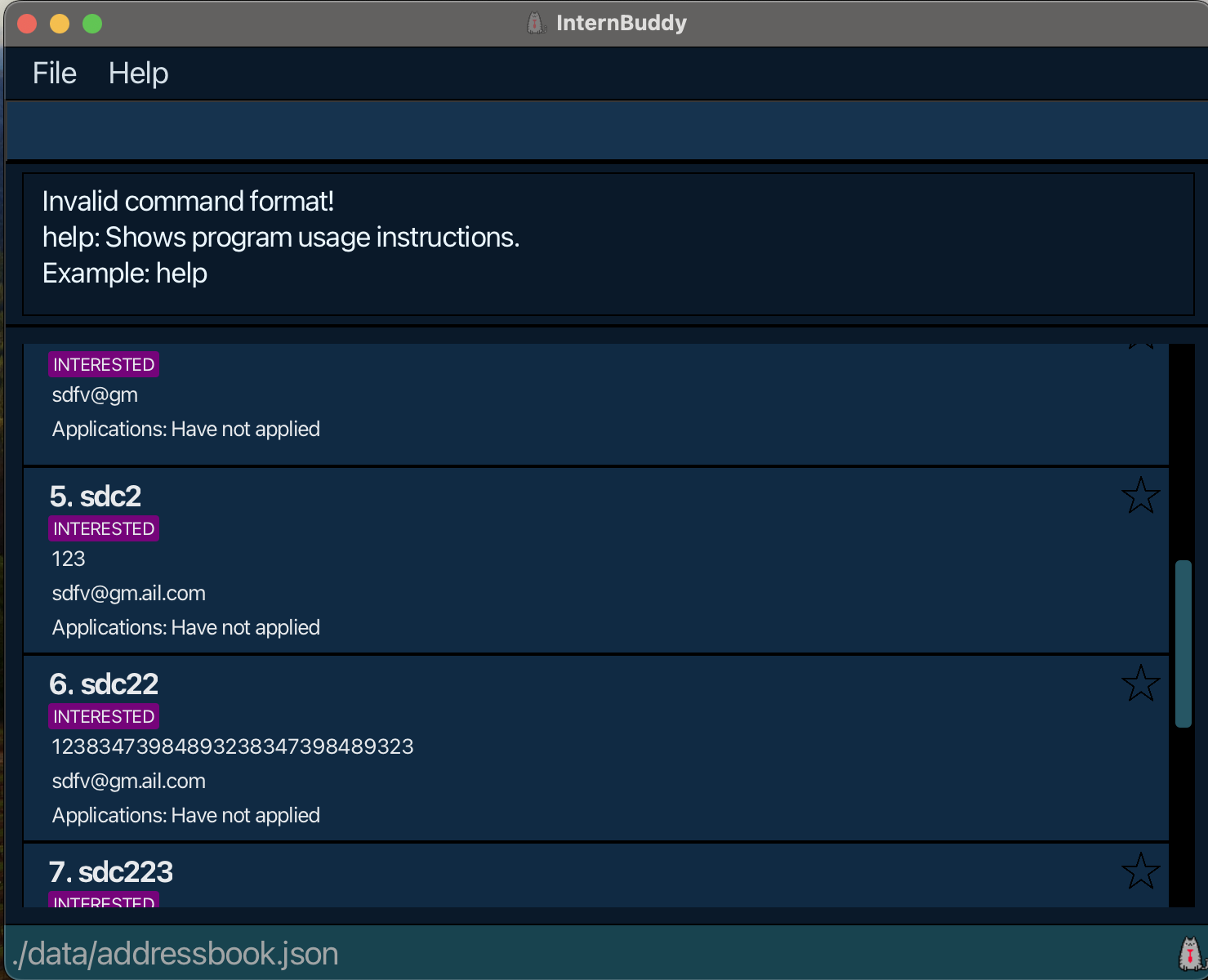
Task: Open the File menu
Action: point(54,73)
